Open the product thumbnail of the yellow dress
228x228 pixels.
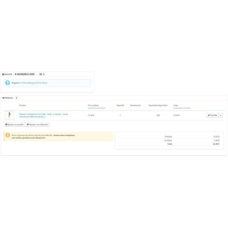click(x=9, y=115)
